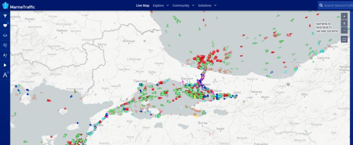Select the distance measuring compass tool
The width and height of the screenshot is (353, 145).
5,75
